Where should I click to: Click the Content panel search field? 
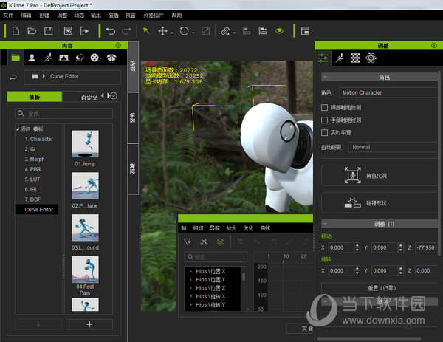[x=63, y=114]
